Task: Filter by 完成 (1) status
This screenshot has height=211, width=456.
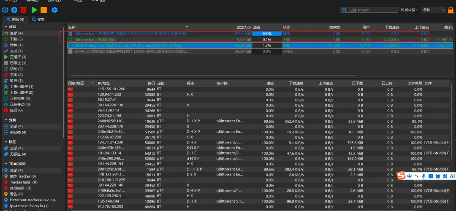Action: click(x=32, y=51)
